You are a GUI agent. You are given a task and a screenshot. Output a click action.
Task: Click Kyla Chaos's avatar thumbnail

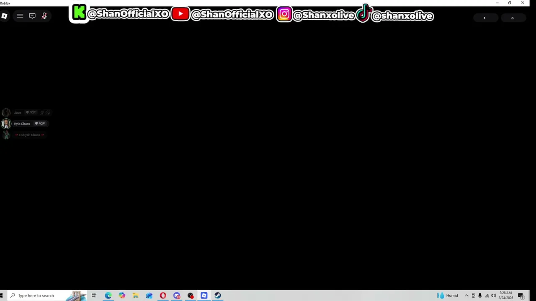click(x=6, y=124)
